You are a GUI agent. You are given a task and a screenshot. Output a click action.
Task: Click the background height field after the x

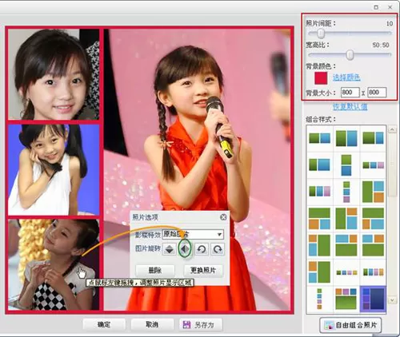377,93
